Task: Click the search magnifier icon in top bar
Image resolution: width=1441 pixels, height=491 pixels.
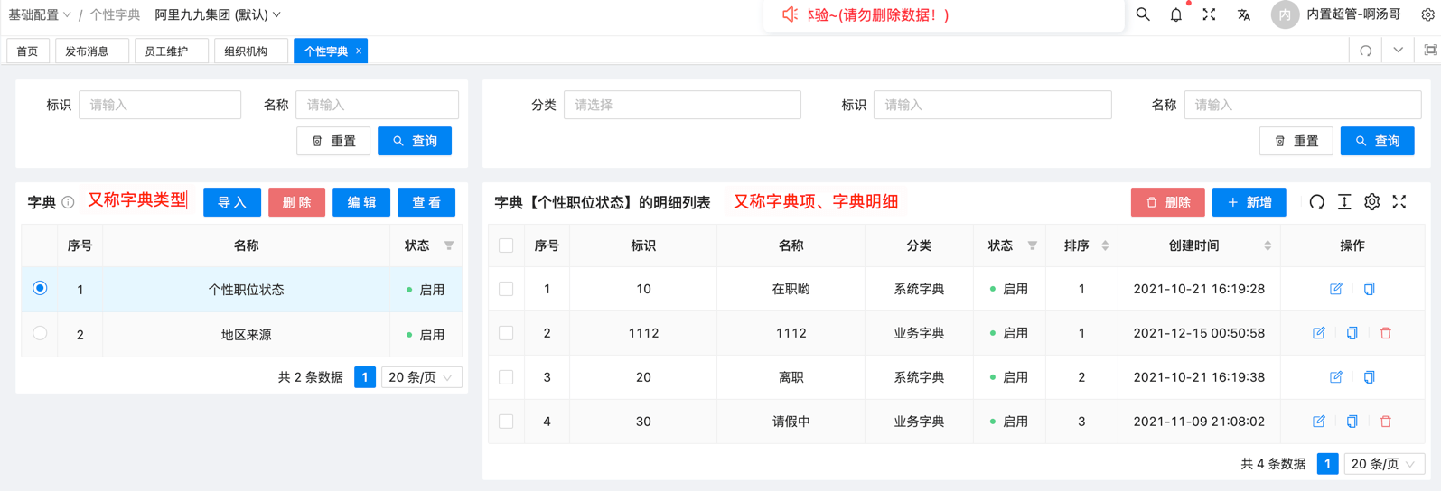Action: [1143, 14]
